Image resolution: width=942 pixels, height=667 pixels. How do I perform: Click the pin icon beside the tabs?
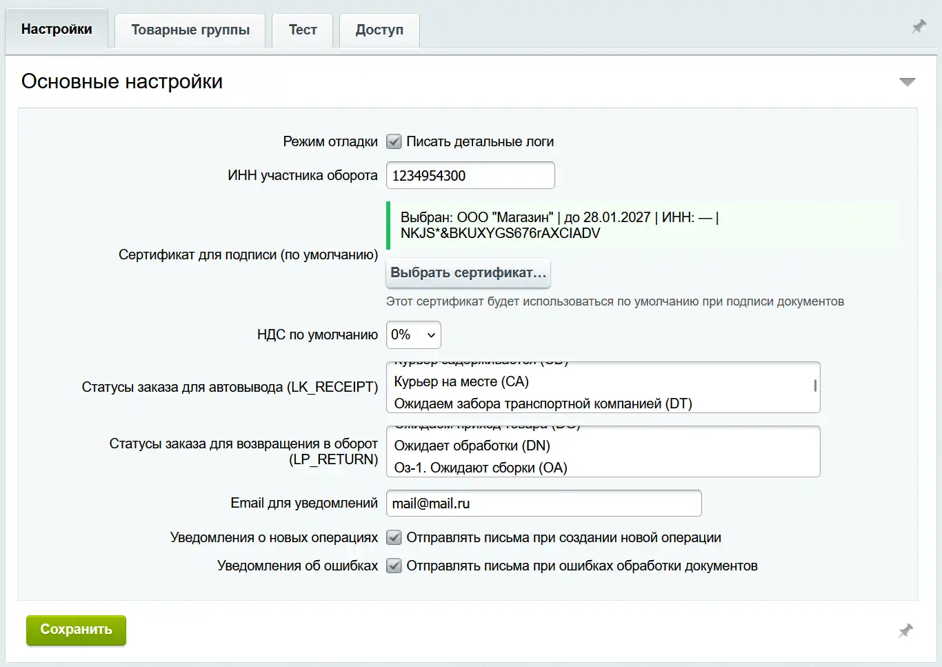[x=919, y=27]
